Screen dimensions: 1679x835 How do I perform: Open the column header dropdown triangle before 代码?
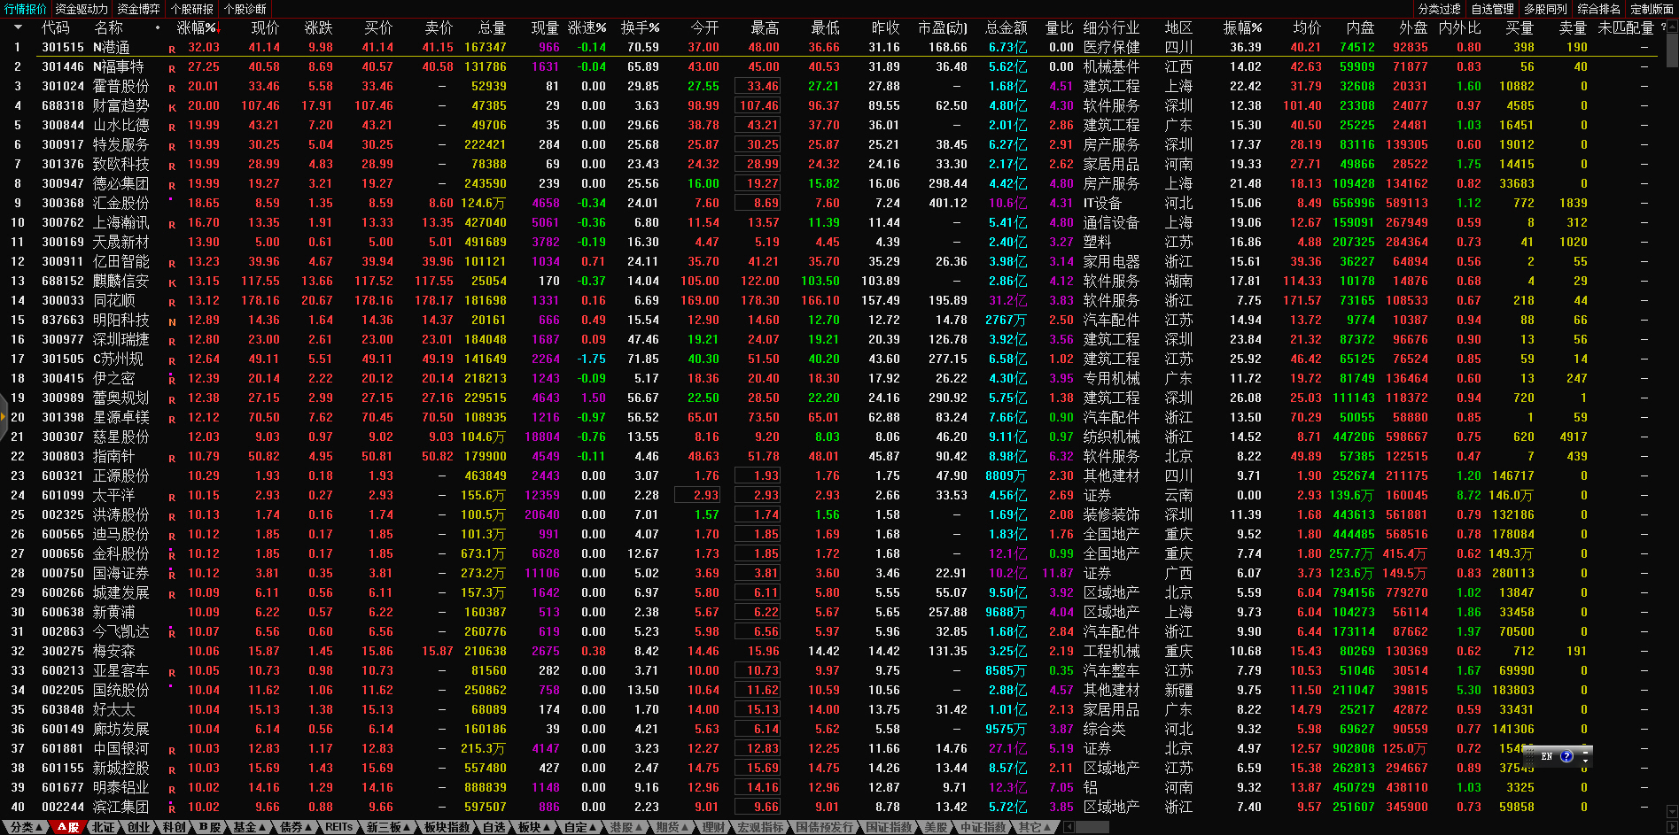pos(17,27)
